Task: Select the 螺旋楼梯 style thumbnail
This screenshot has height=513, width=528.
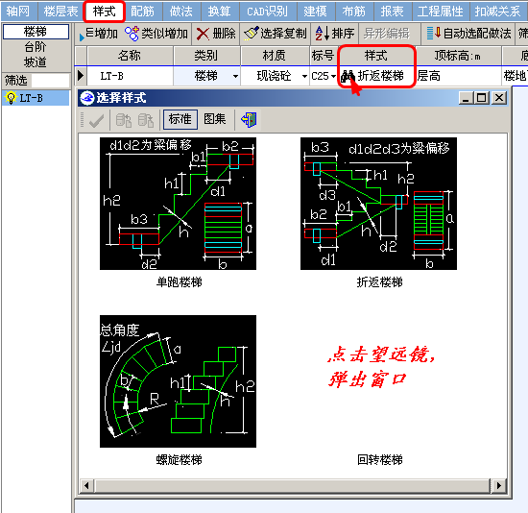Action: [x=179, y=381]
